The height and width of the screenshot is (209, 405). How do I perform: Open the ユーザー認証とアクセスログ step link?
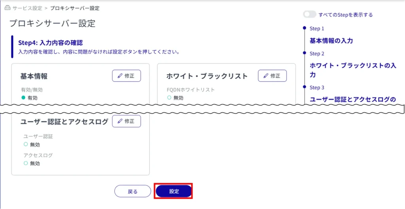pos(352,99)
